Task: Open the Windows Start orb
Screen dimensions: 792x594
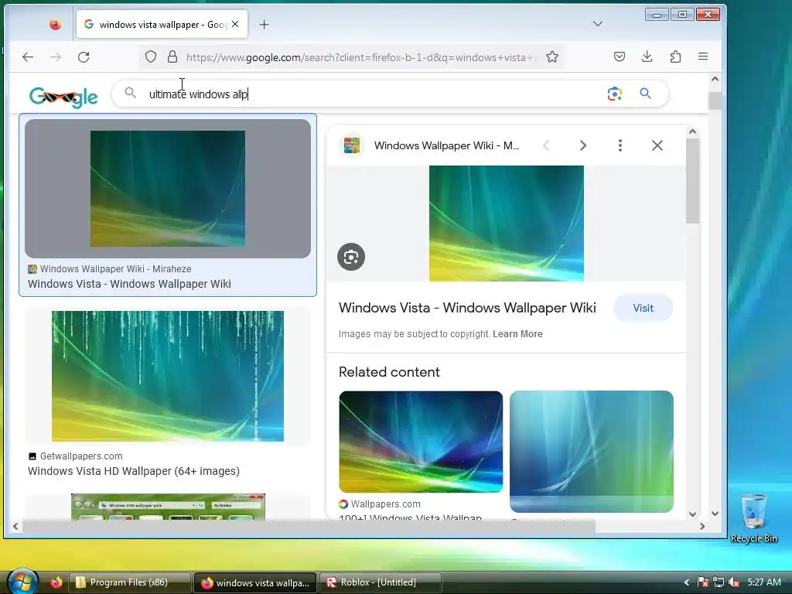Action: click(x=22, y=581)
